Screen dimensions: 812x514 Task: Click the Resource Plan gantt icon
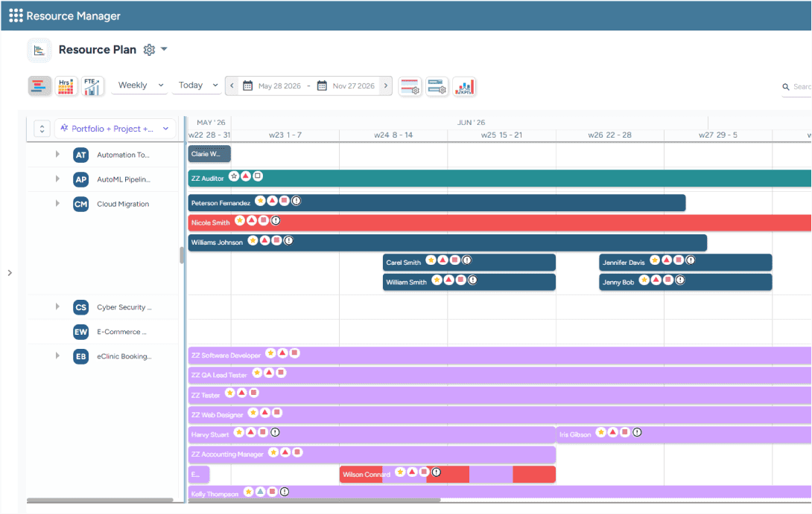pos(39,50)
